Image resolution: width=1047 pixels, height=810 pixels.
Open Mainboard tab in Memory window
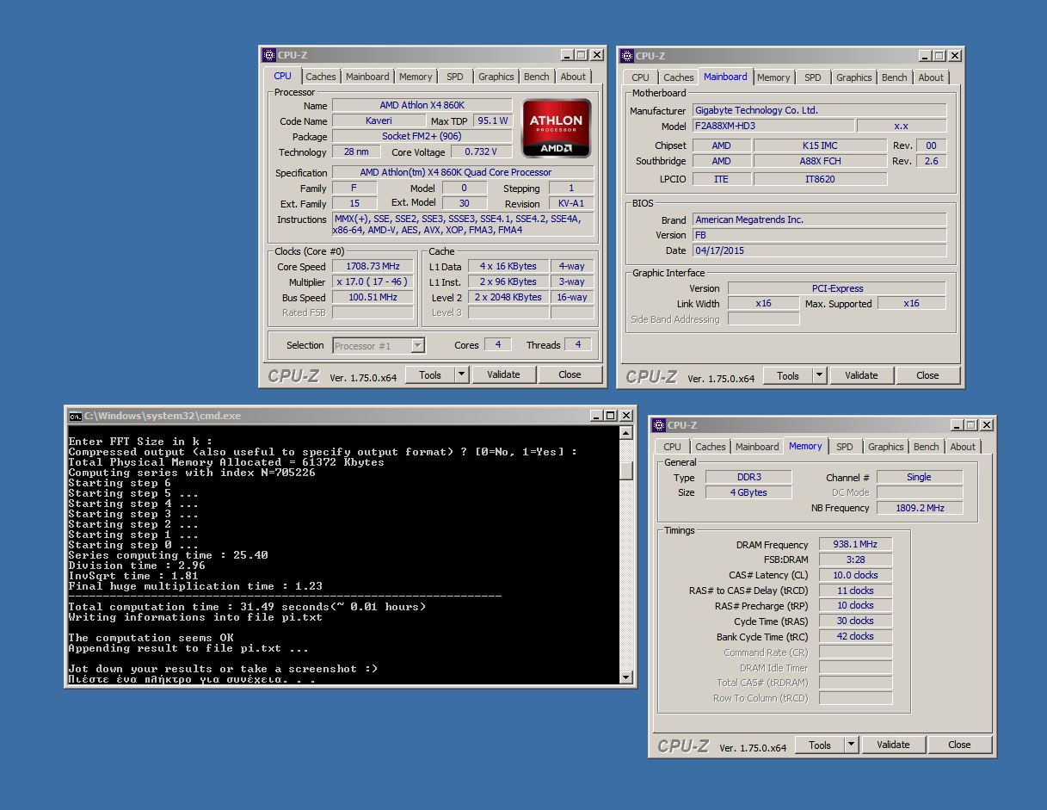point(757,447)
